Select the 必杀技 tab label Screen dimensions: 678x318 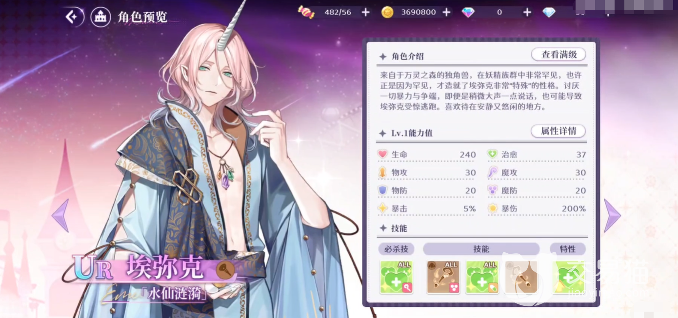tap(396, 249)
